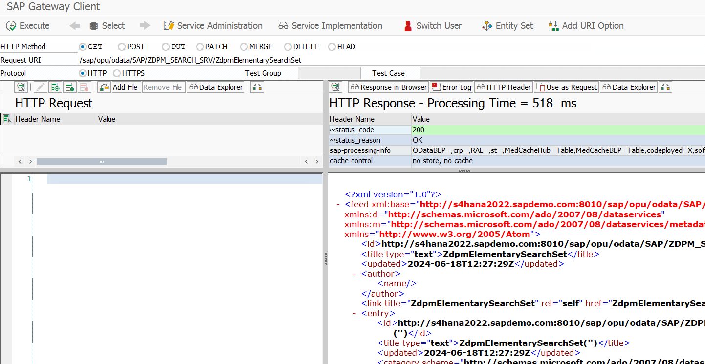This screenshot has width=705, height=364.
Task: Select the PATCH HTTP method
Action: tap(200, 47)
